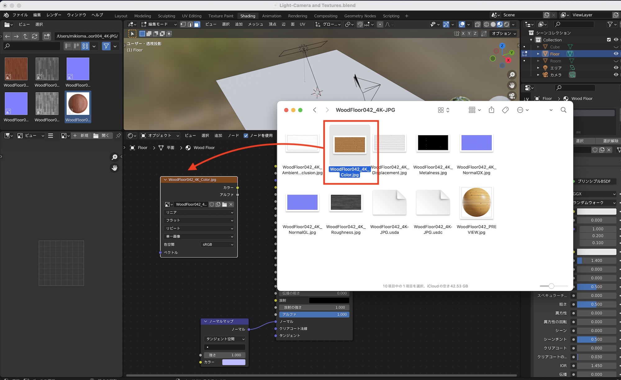Click the viewport zoom magnifier icon
The image size is (621, 380).
pos(512,75)
